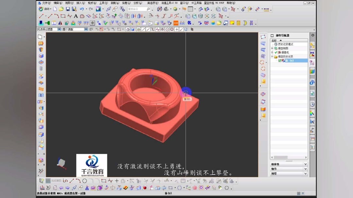353x198 pixels.
Task: Click the Undo arrow icon
Action: [x=82, y=9]
